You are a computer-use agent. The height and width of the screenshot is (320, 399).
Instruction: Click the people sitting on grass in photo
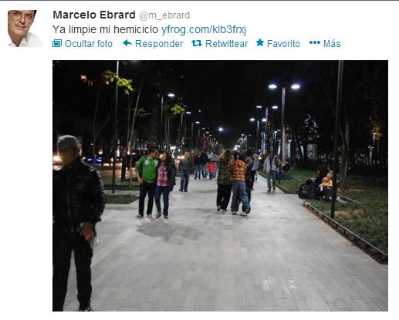click(x=316, y=185)
